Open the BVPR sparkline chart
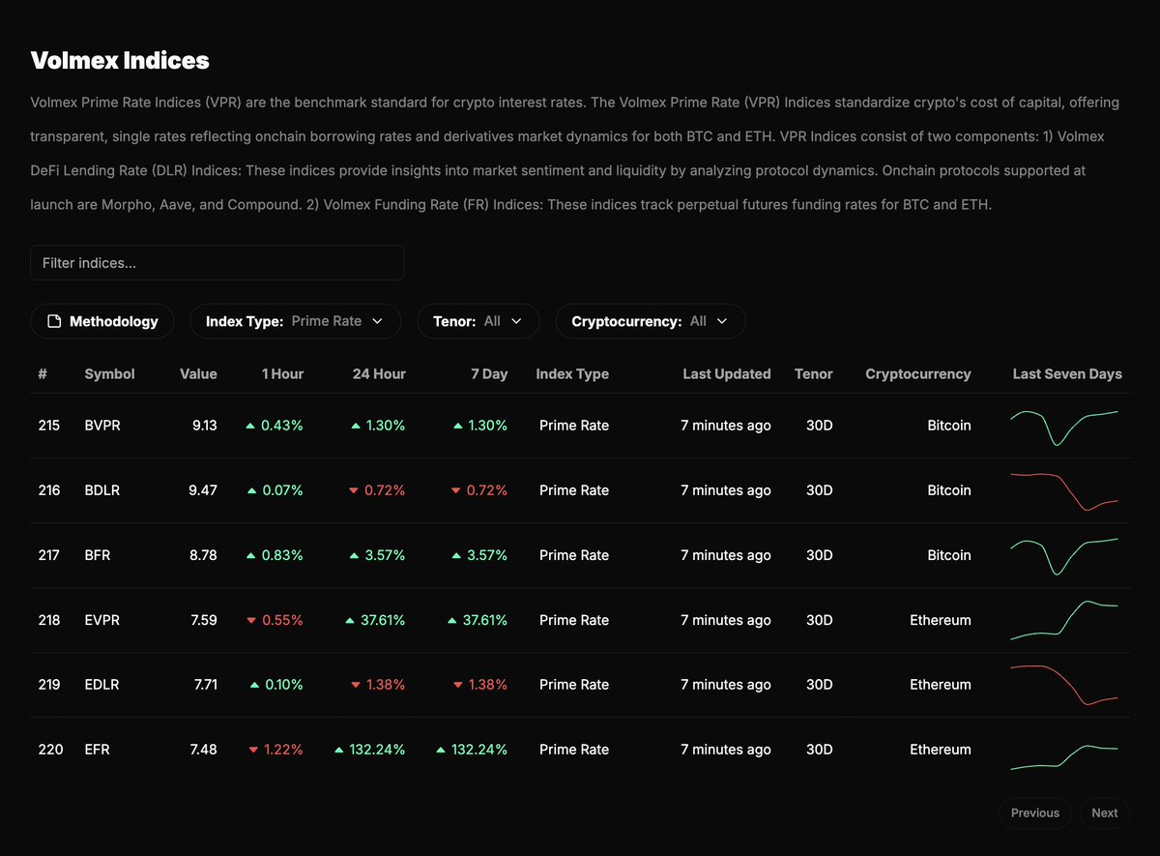1160x856 pixels. pos(1064,427)
